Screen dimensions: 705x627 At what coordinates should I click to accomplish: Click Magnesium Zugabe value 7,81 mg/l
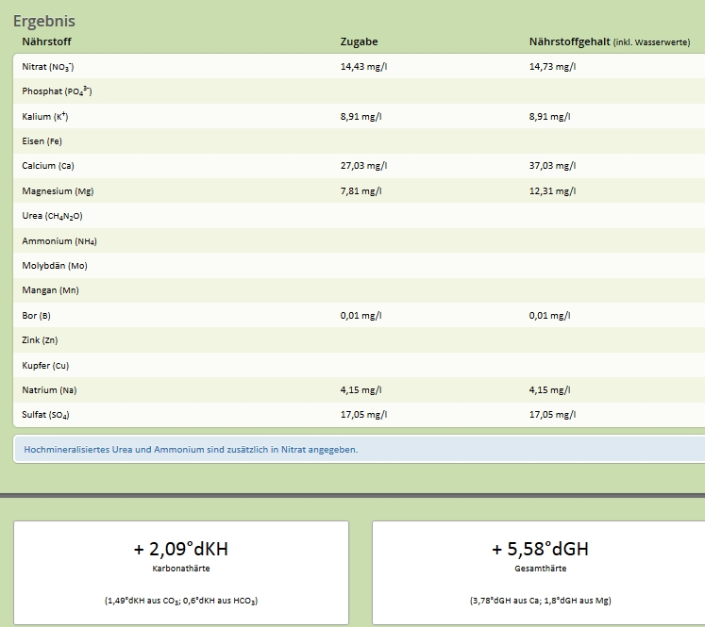pyautogui.click(x=361, y=190)
